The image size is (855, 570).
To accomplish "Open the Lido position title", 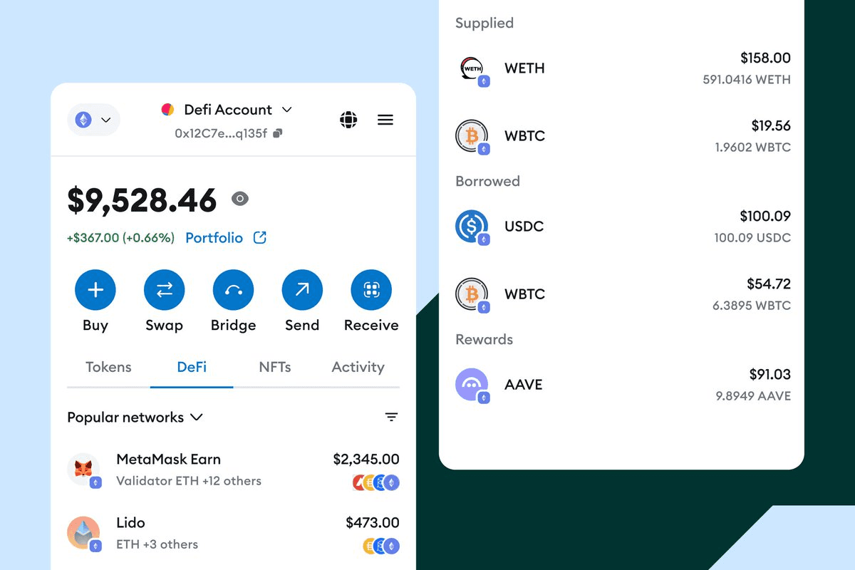I will coord(130,523).
